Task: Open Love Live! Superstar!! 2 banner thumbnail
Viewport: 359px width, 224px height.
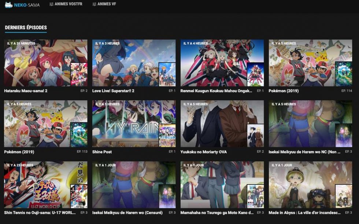Action: (x=134, y=63)
